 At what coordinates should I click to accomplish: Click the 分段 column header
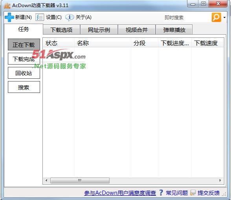[x=145, y=43]
